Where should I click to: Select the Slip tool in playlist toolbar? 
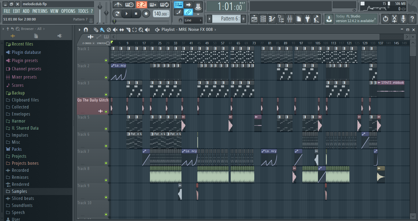pyautogui.click(x=121, y=30)
